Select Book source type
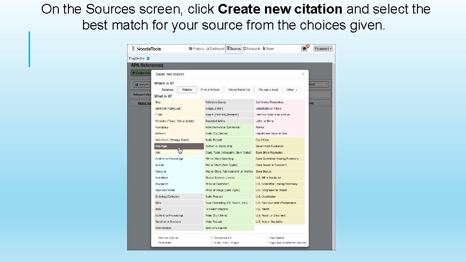Viewport: 466px width, 262px height. tap(179, 209)
